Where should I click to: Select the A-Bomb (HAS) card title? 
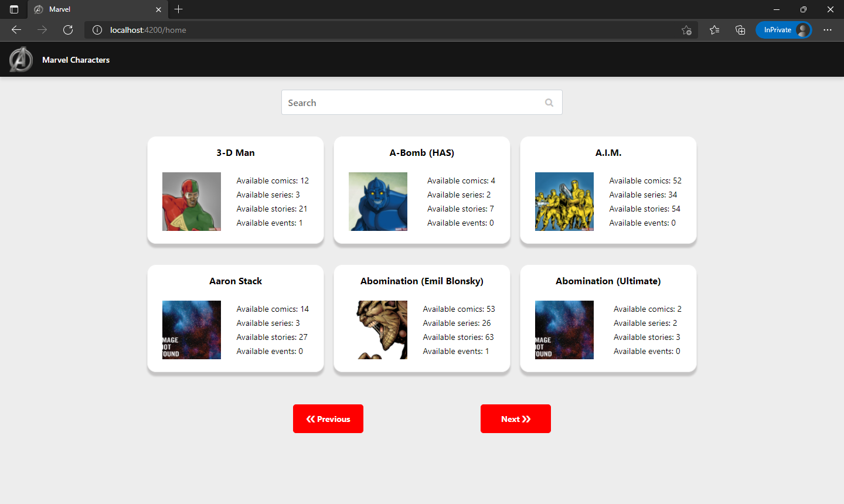(422, 153)
